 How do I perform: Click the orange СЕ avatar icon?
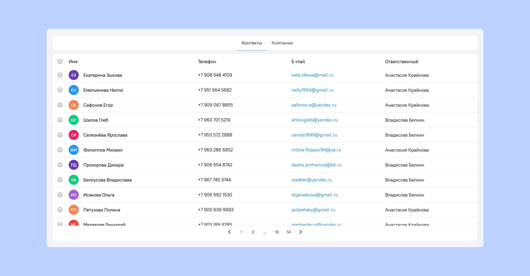tap(73, 105)
